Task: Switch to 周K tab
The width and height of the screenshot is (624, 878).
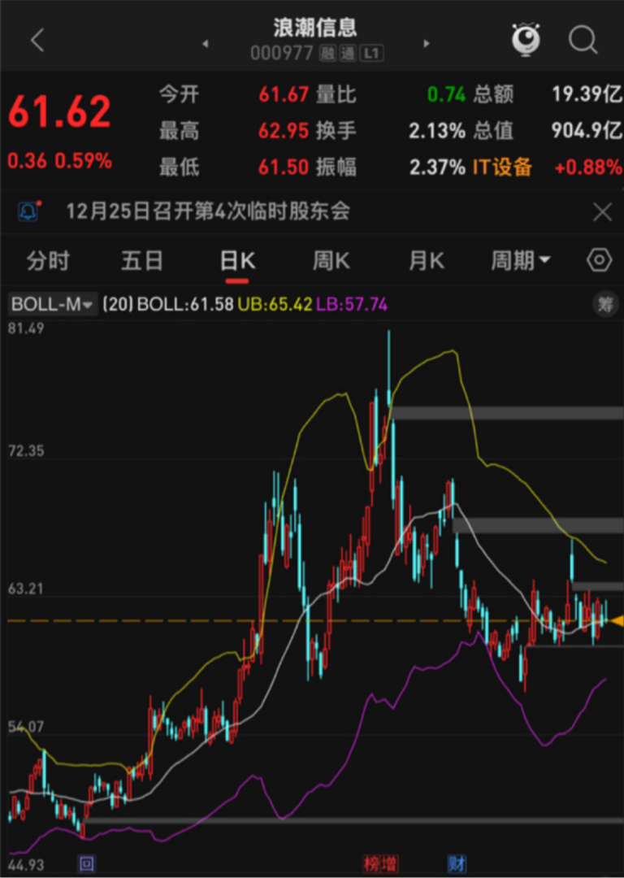Action: click(331, 261)
